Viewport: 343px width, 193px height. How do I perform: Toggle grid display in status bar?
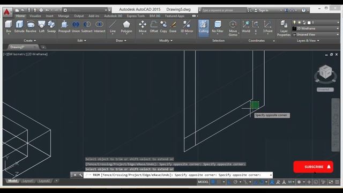[x=213, y=182]
